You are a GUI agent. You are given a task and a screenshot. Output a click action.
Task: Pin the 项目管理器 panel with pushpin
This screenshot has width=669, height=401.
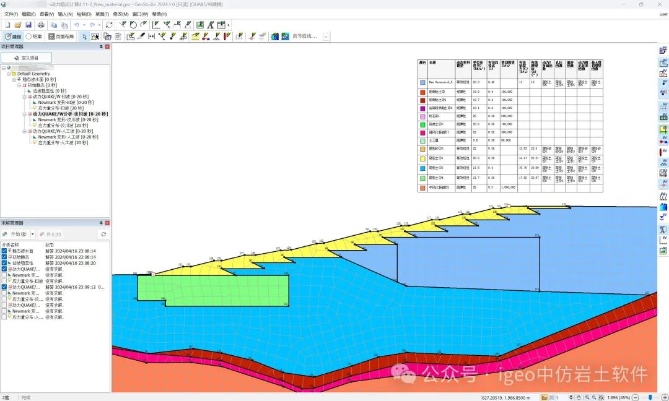tap(100, 47)
